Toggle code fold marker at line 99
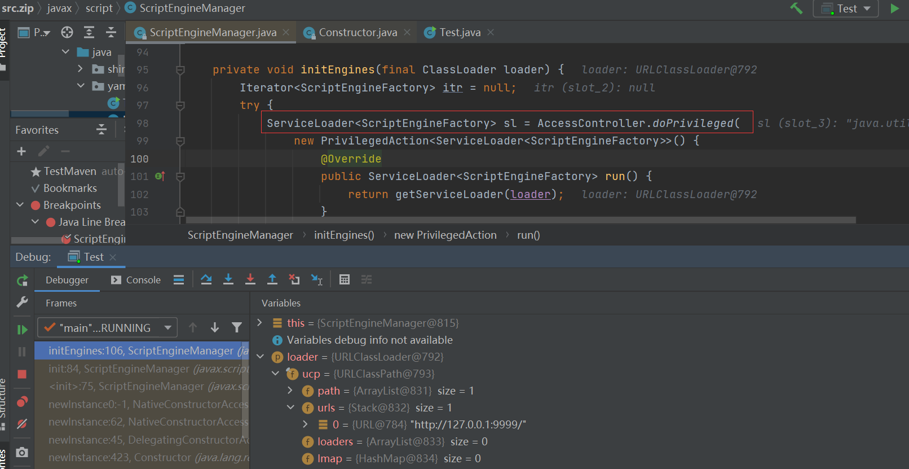The image size is (909, 469). [x=180, y=141]
